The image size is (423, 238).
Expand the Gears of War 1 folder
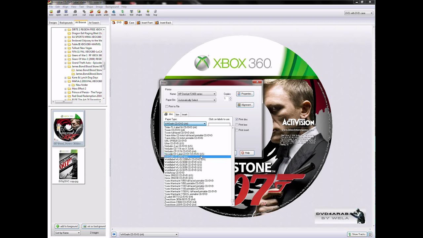pos(65,56)
